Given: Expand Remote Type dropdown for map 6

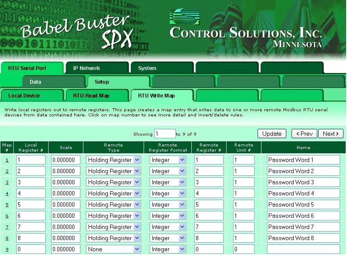Looking at the screenshot, I should [114, 216].
